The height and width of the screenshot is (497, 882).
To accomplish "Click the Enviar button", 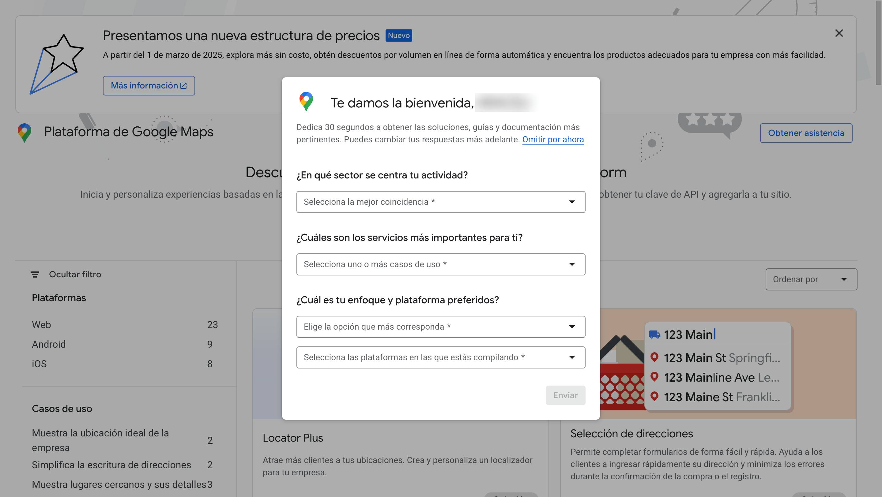I will click(565, 395).
